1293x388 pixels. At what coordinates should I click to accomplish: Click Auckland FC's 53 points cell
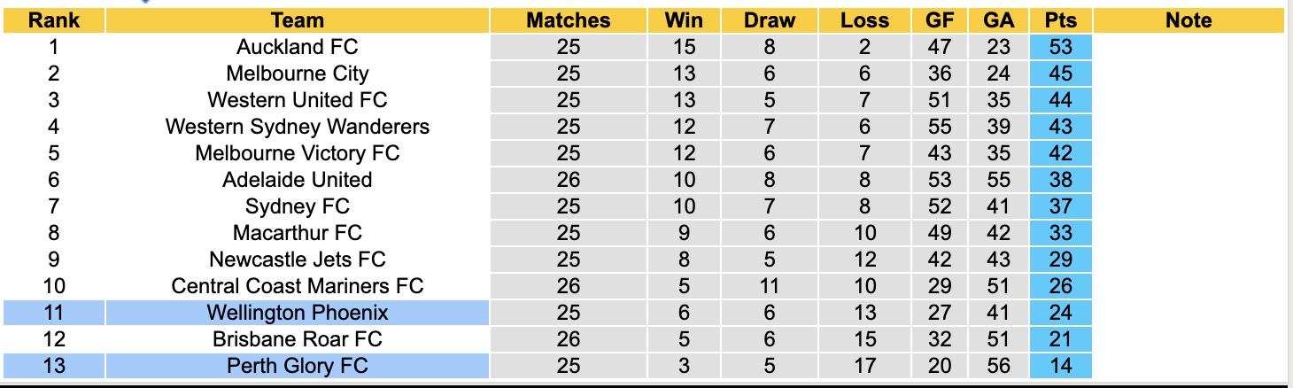click(1060, 47)
